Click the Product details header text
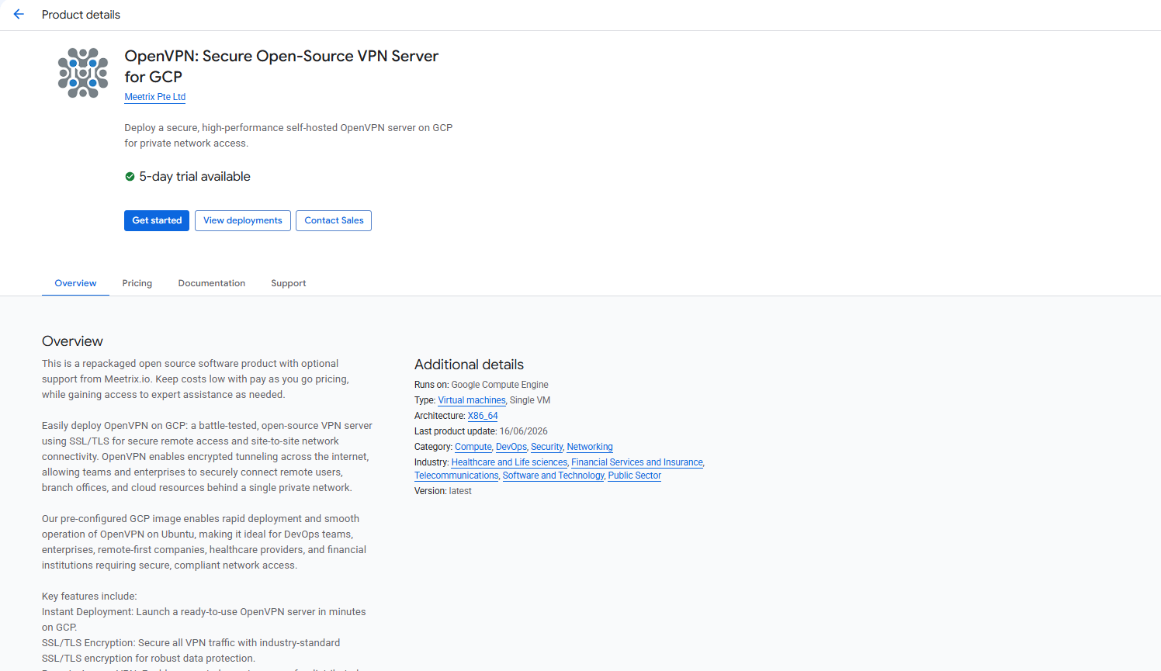1161x671 pixels. (81, 15)
